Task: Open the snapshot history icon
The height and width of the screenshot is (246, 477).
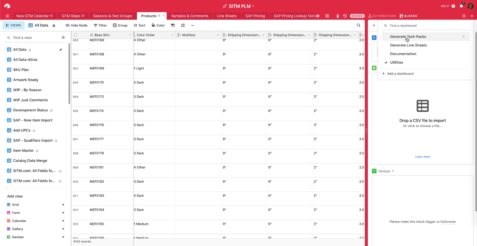Action: click(345, 16)
